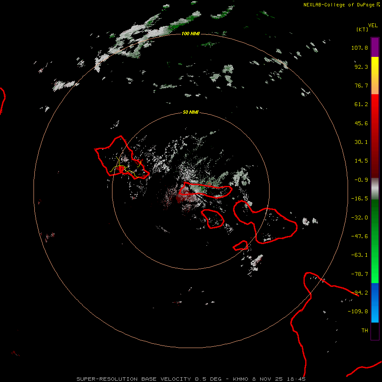Click the 45.6 legend value
The height and width of the screenshot is (382, 382).
coord(361,123)
